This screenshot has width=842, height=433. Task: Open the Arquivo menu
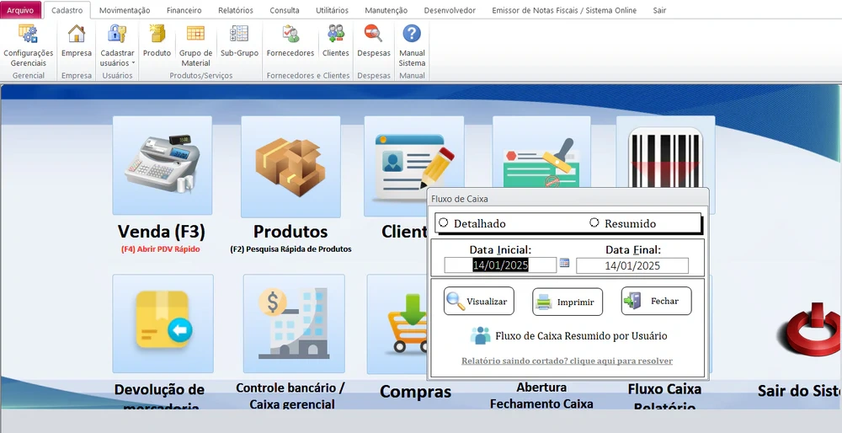pyautogui.click(x=21, y=10)
